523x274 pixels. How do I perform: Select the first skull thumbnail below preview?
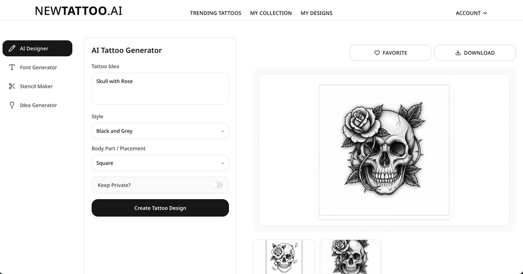(x=283, y=257)
